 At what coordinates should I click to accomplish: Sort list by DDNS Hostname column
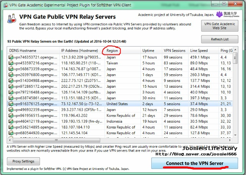click(x=33, y=50)
